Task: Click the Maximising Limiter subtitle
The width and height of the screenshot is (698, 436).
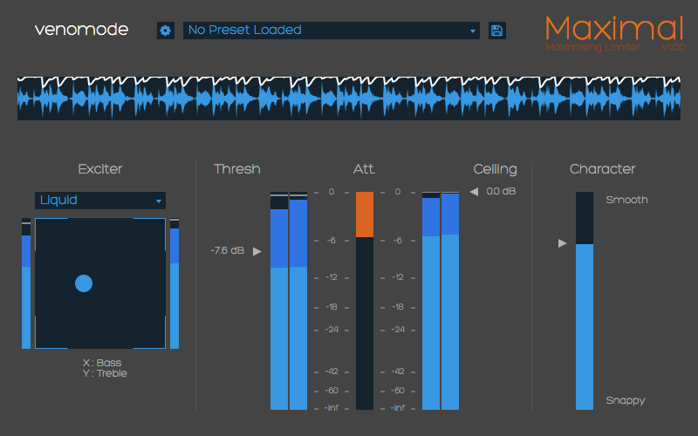Action: coord(593,48)
